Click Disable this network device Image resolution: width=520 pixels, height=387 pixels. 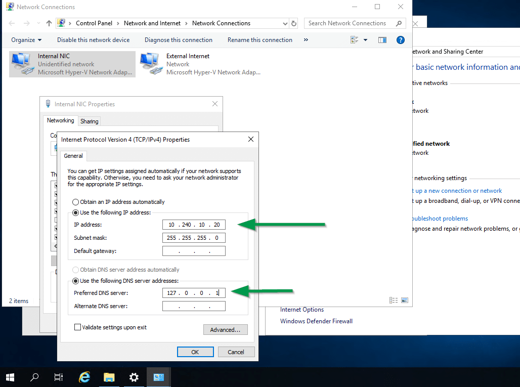[x=93, y=40]
